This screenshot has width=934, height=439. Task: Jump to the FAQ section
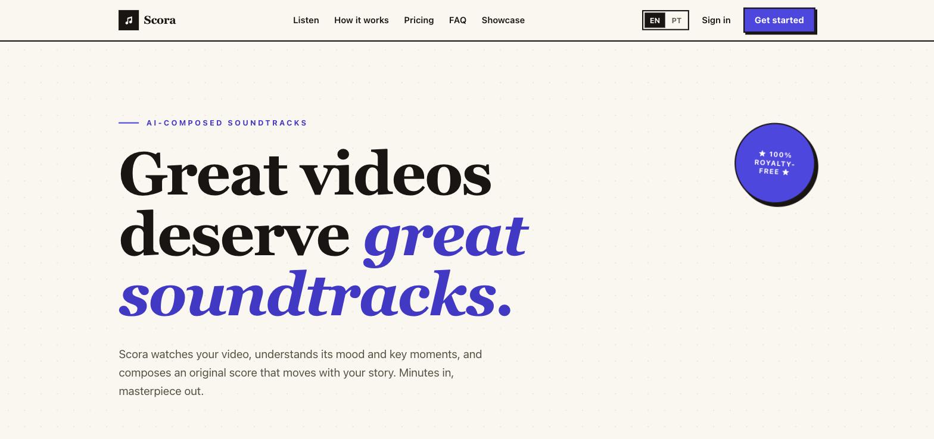click(457, 20)
